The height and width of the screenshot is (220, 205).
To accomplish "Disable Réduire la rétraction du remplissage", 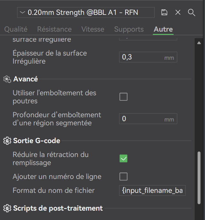I will [x=123, y=159].
